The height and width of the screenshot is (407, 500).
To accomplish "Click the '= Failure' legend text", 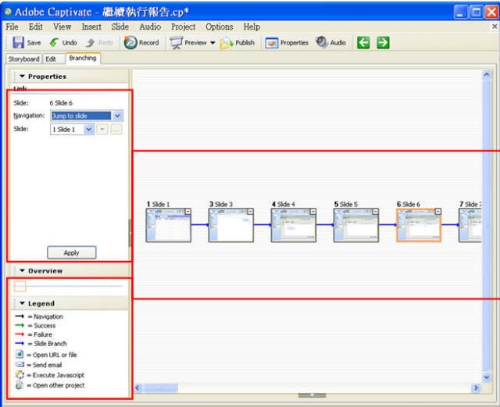I will pyautogui.click(x=40, y=334).
